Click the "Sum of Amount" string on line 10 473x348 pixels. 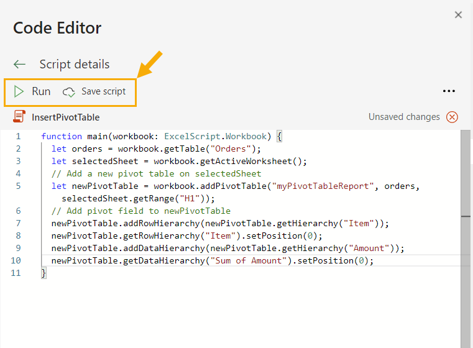click(249, 260)
